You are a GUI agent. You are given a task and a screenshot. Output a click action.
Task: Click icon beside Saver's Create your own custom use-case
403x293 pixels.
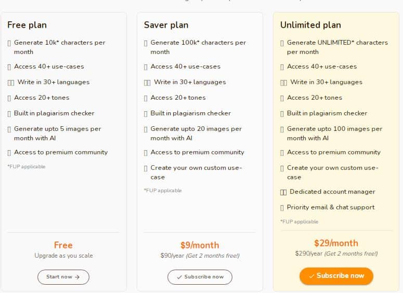pyautogui.click(x=146, y=168)
